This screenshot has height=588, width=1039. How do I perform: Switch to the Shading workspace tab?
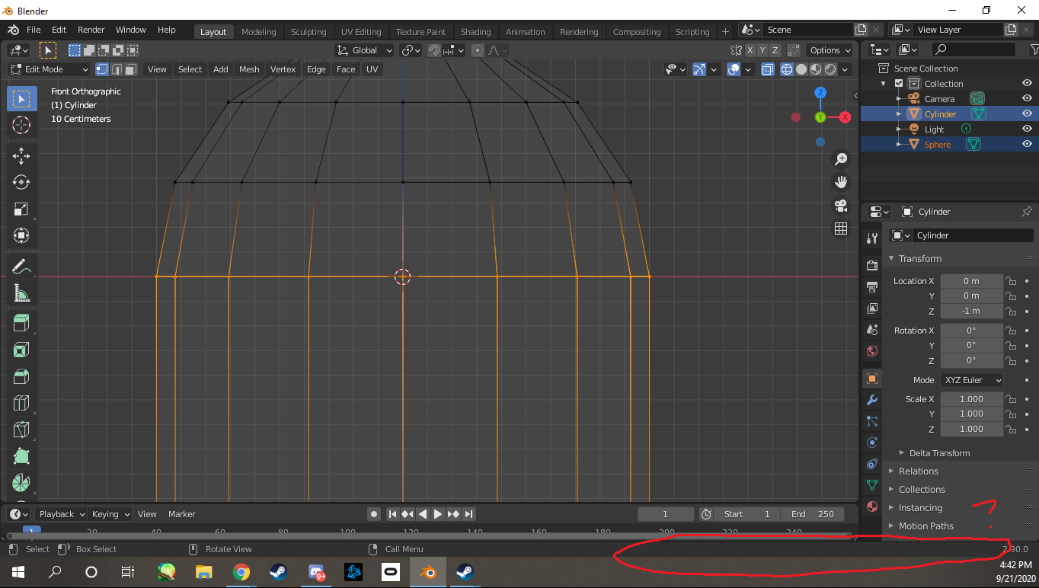[x=476, y=31]
